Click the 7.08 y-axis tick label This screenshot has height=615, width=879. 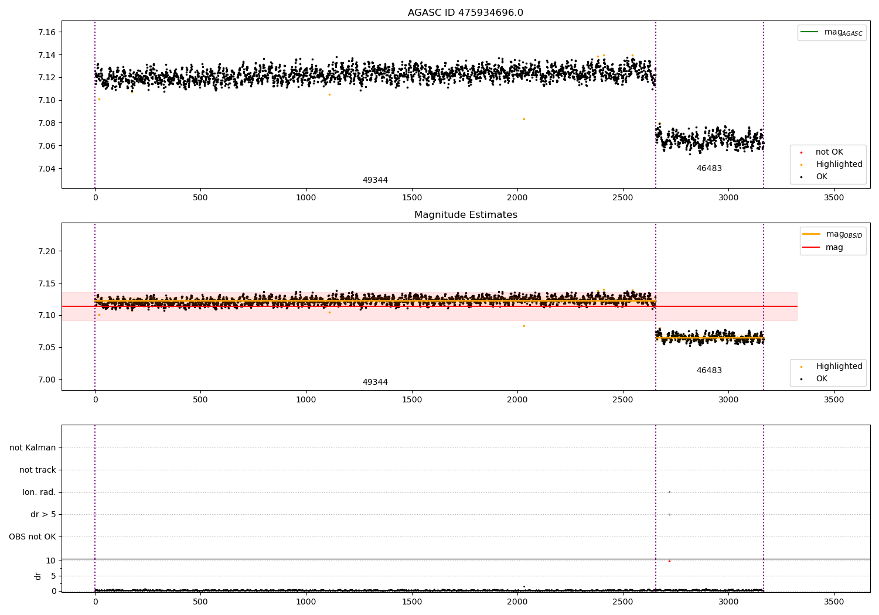click(47, 123)
